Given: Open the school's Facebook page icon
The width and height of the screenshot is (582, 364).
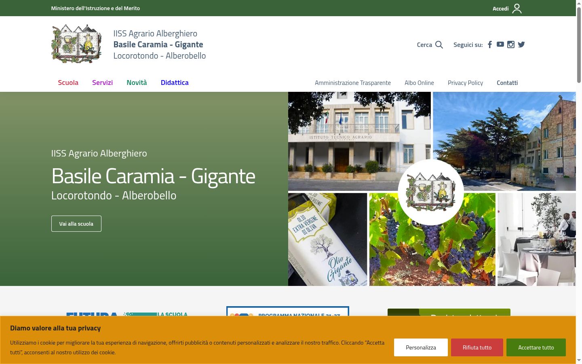Looking at the screenshot, I should (x=490, y=44).
